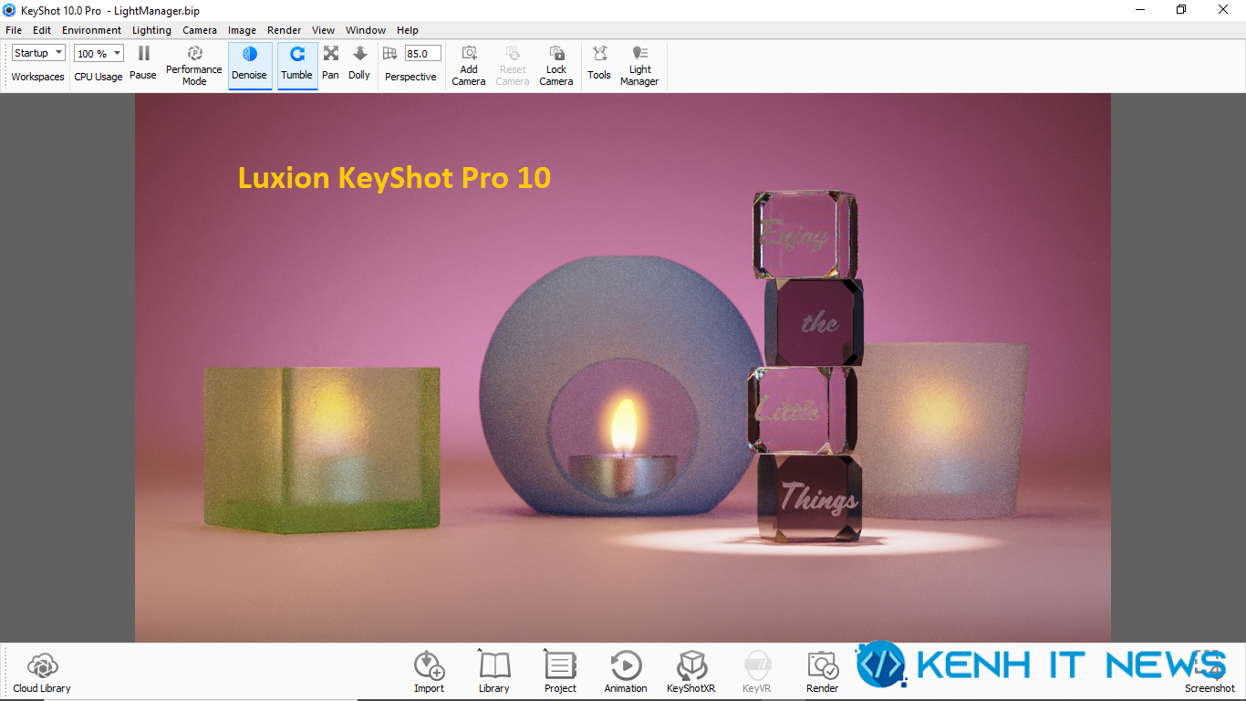
Task: Toggle the Denoise button off
Action: coord(249,64)
